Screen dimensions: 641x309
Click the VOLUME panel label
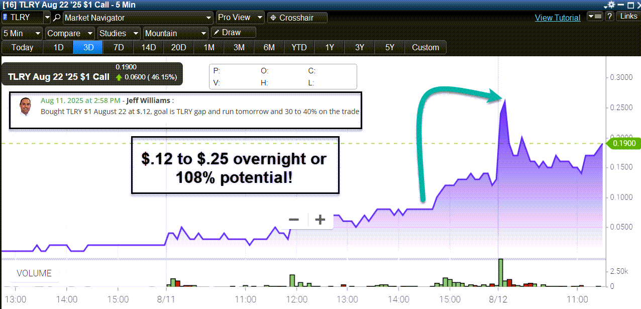34,273
